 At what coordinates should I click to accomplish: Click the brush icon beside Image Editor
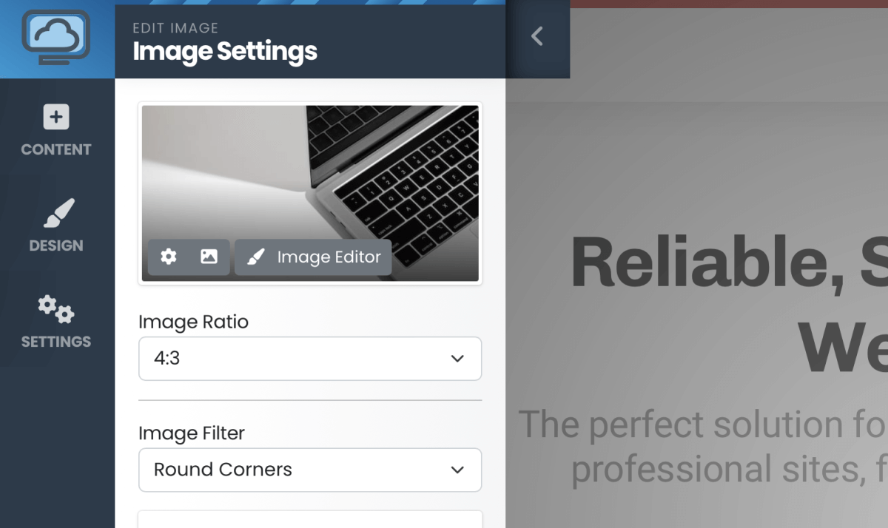tap(255, 257)
